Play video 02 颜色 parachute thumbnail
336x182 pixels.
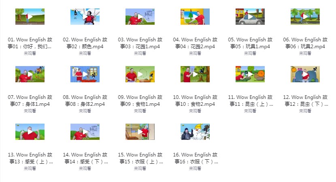point(85,17)
